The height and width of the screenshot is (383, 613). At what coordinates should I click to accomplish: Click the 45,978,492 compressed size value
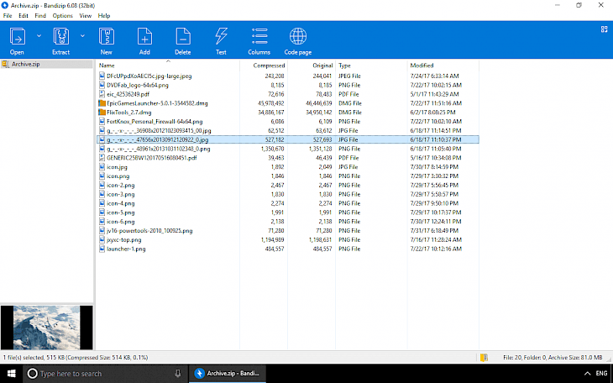point(271,103)
